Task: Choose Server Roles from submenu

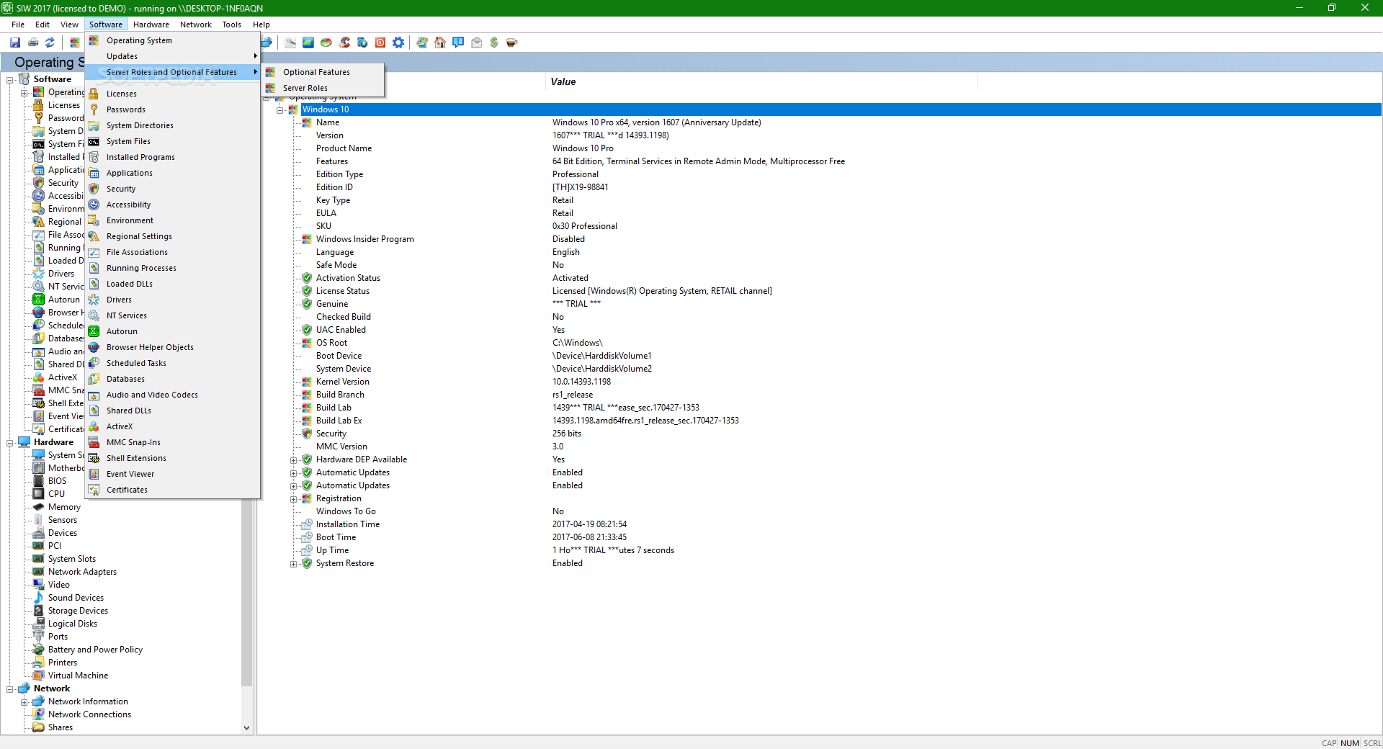Action: tap(323, 88)
